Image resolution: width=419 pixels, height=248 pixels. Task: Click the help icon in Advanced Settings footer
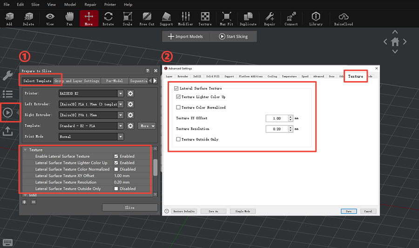(x=167, y=211)
